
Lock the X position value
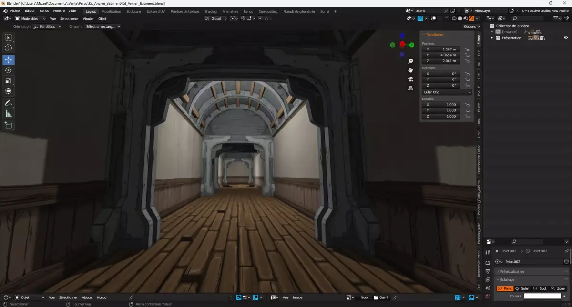(x=467, y=50)
